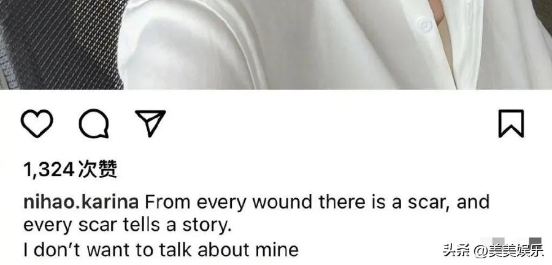Share the post using the paper plane icon
Screen dimensions: 552x265
(151, 122)
